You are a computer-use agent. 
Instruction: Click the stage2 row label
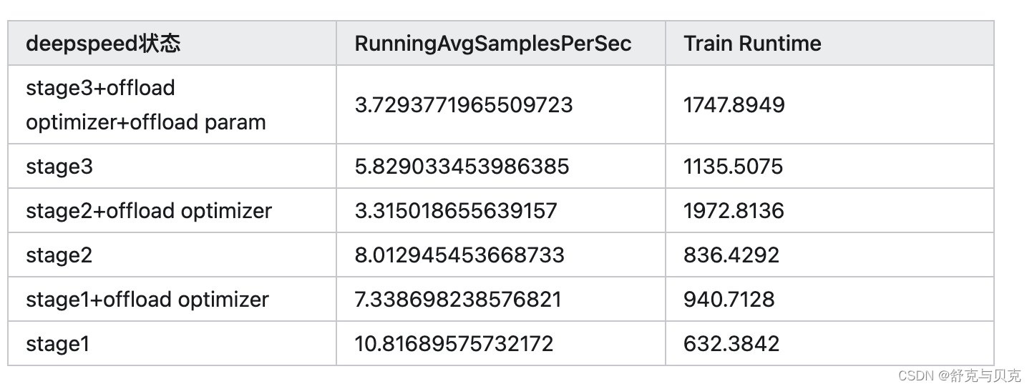click(x=59, y=255)
